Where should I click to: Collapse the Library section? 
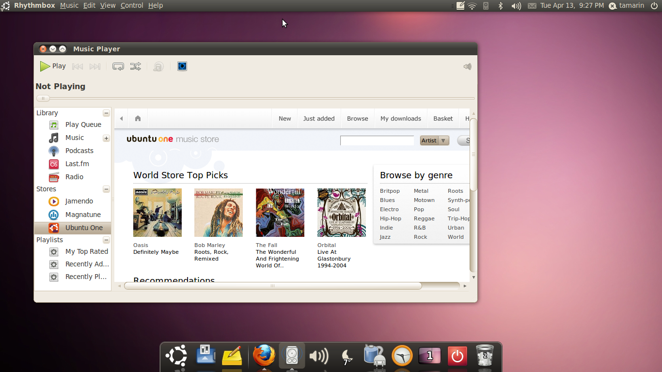(x=106, y=113)
